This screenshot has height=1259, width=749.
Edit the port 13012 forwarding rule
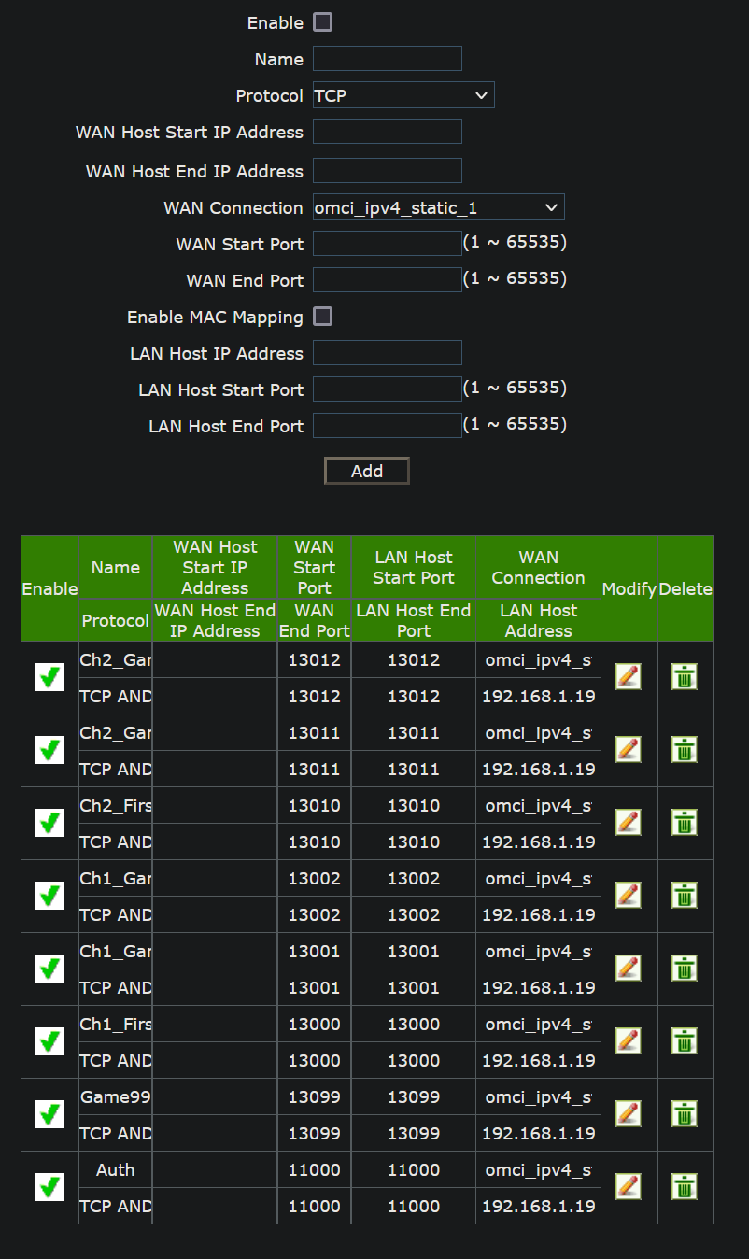(x=629, y=676)
